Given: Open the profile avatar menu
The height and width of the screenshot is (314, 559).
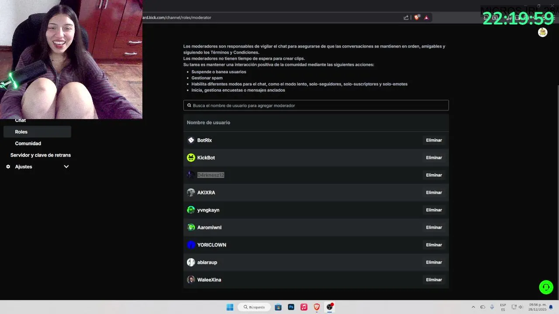Looking at the screenshot, I should (x=543, y=32).
